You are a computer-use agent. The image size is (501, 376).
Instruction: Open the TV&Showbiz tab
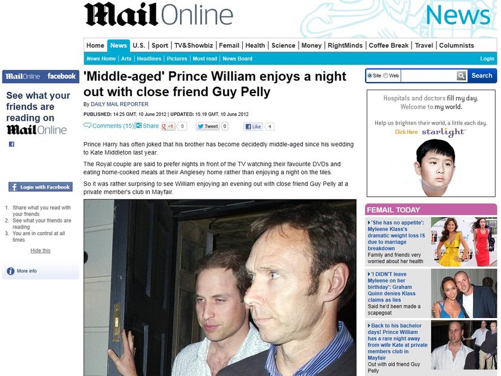point(194,45)
